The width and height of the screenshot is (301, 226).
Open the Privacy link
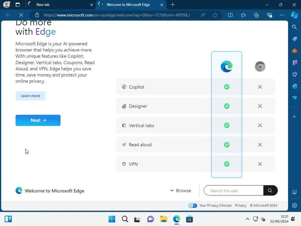point(240,205)
